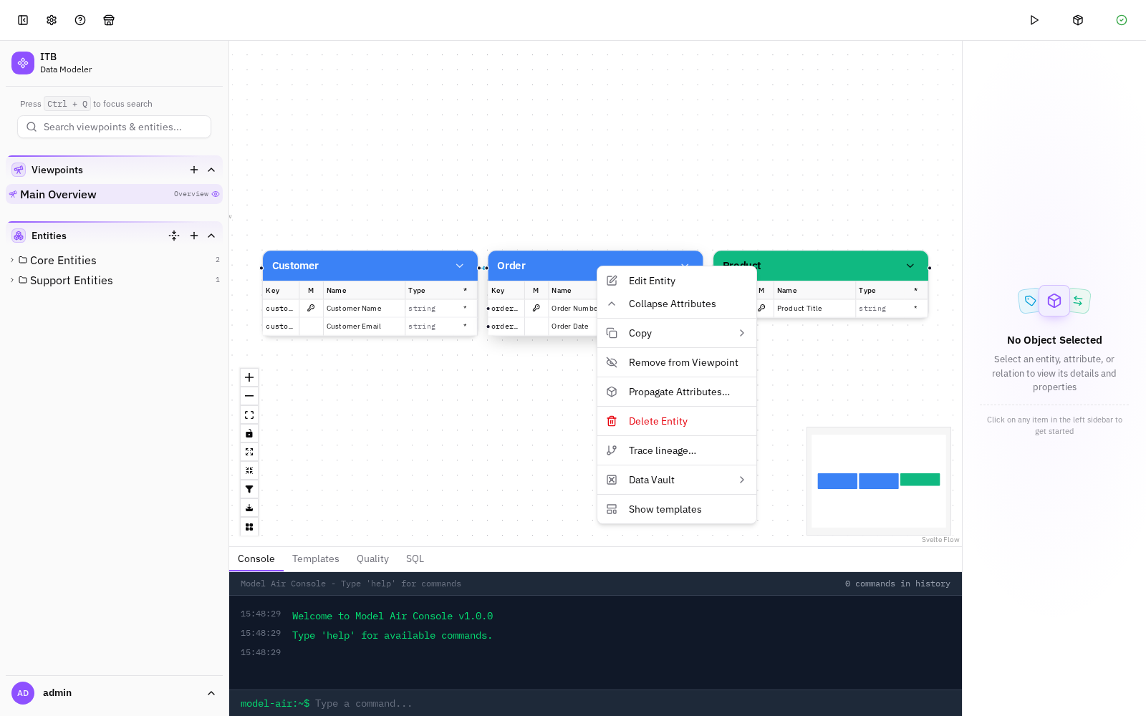
Task: Switch to the Templates tab
Action: coord(316,558)
